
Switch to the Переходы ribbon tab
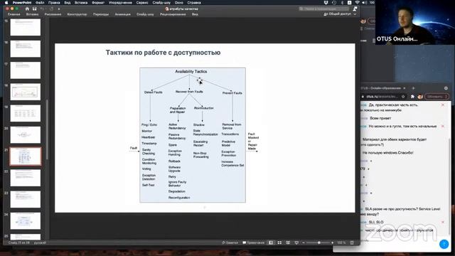coord(101,14)
